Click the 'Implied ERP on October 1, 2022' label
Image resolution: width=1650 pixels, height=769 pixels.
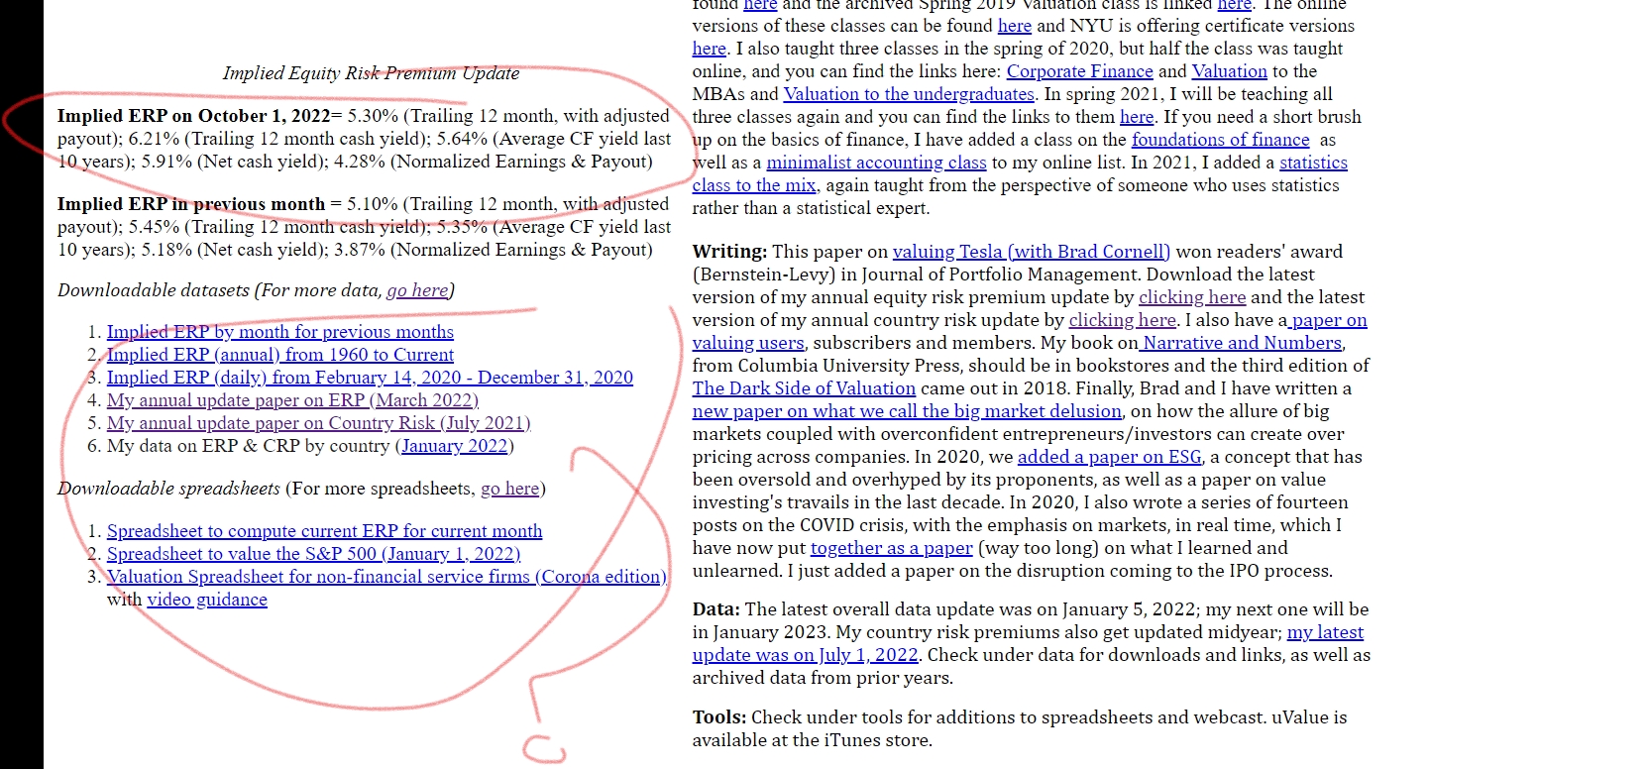[x=194, y=116]
